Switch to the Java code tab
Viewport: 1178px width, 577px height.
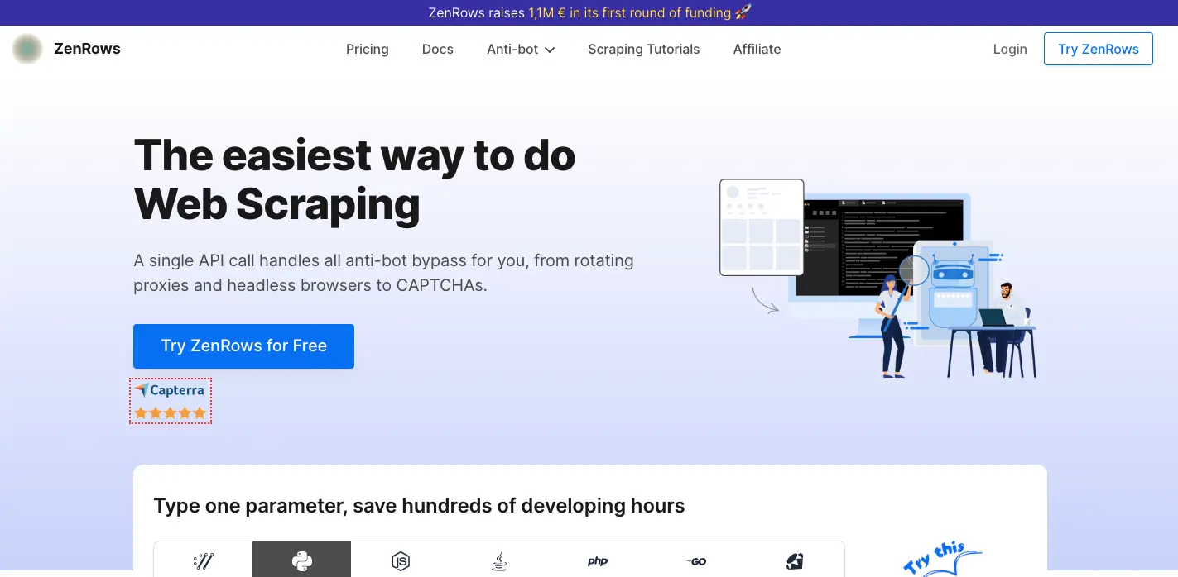(x=498, y=561)
